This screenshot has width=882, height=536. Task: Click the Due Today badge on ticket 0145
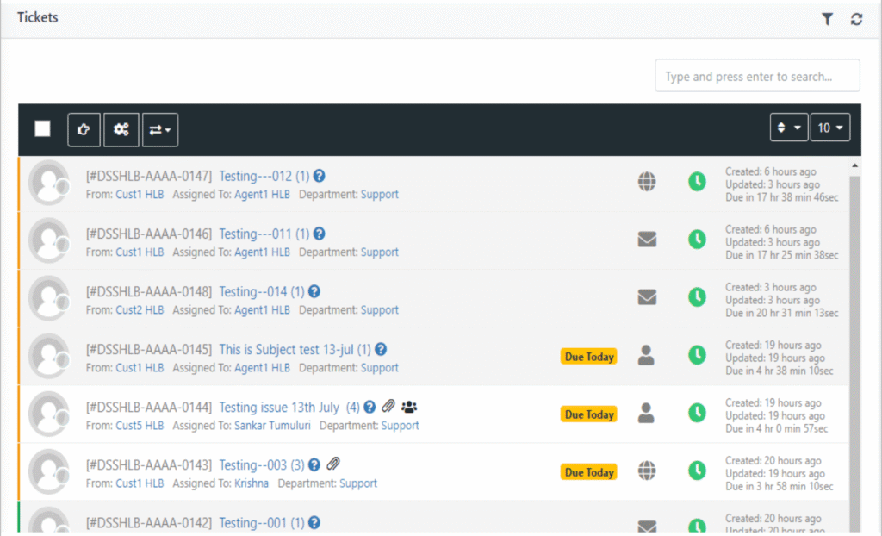point(589,356)
